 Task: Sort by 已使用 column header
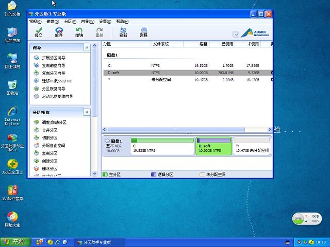222,44
